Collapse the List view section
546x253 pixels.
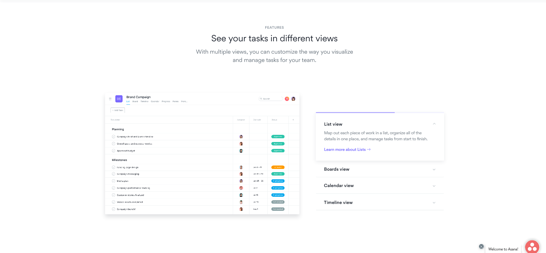(434, 124)
